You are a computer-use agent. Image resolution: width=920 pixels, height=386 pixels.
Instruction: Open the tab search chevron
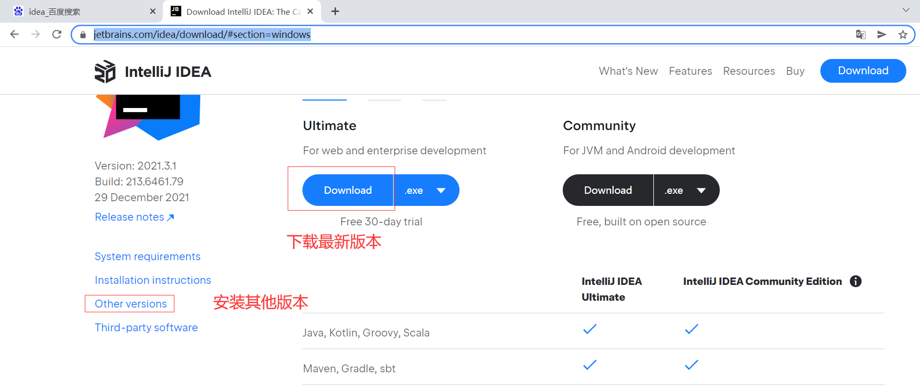tap(906, 10)
